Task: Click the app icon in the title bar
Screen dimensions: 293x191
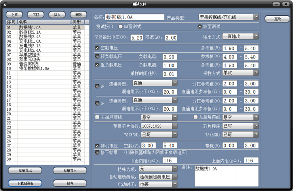Action: coord(5,4)
